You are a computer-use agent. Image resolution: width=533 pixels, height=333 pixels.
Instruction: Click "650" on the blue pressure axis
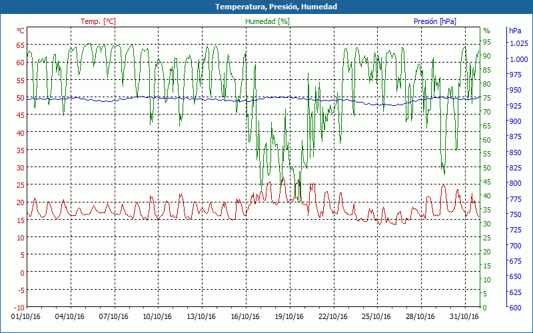coord(516,276)
